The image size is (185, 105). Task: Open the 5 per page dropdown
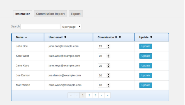click(71, 27)
